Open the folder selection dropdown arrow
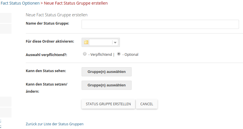The image size is (243, 129). (115, 42)
